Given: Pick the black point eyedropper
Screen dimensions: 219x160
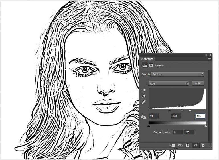Looking at the screenshot, I should (144, 91).
